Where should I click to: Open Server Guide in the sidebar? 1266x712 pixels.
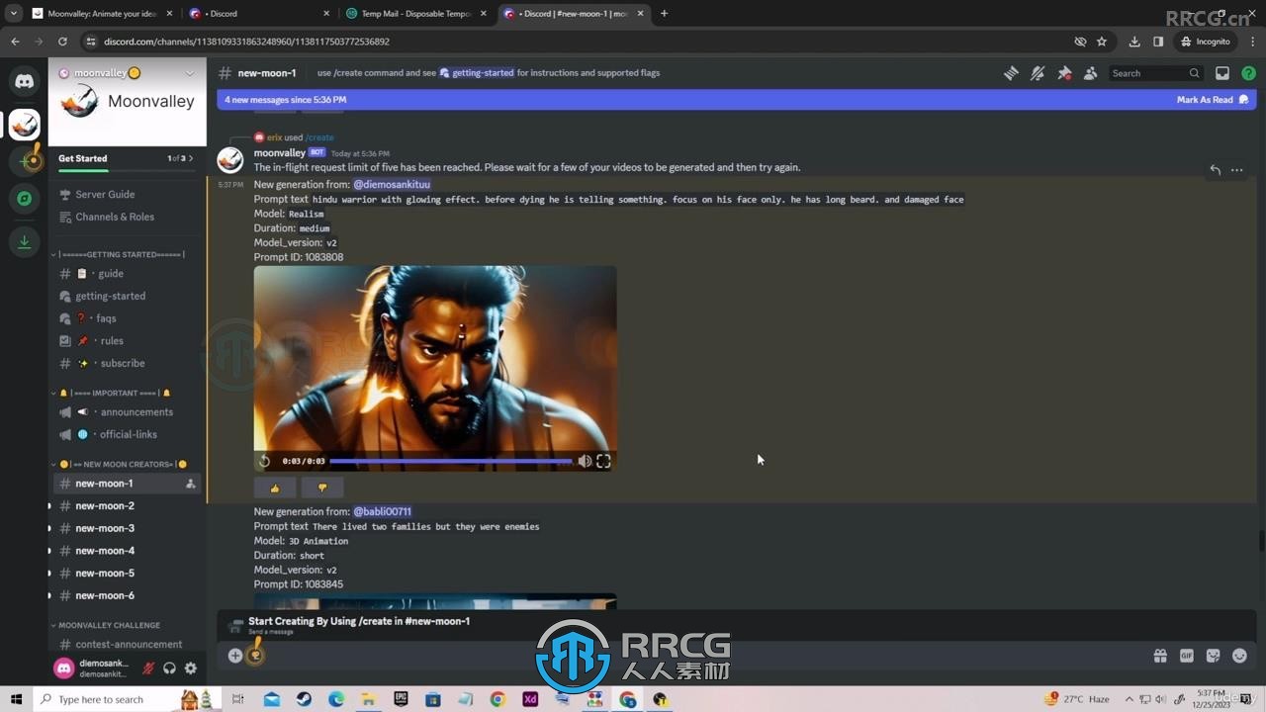coord(105,195)
